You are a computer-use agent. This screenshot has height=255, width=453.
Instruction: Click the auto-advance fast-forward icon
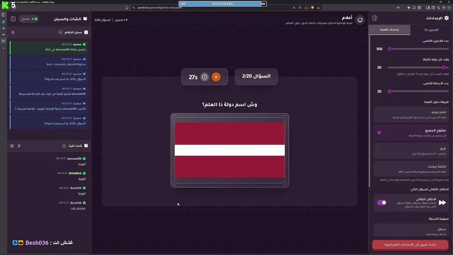click(x=442, y=203)
